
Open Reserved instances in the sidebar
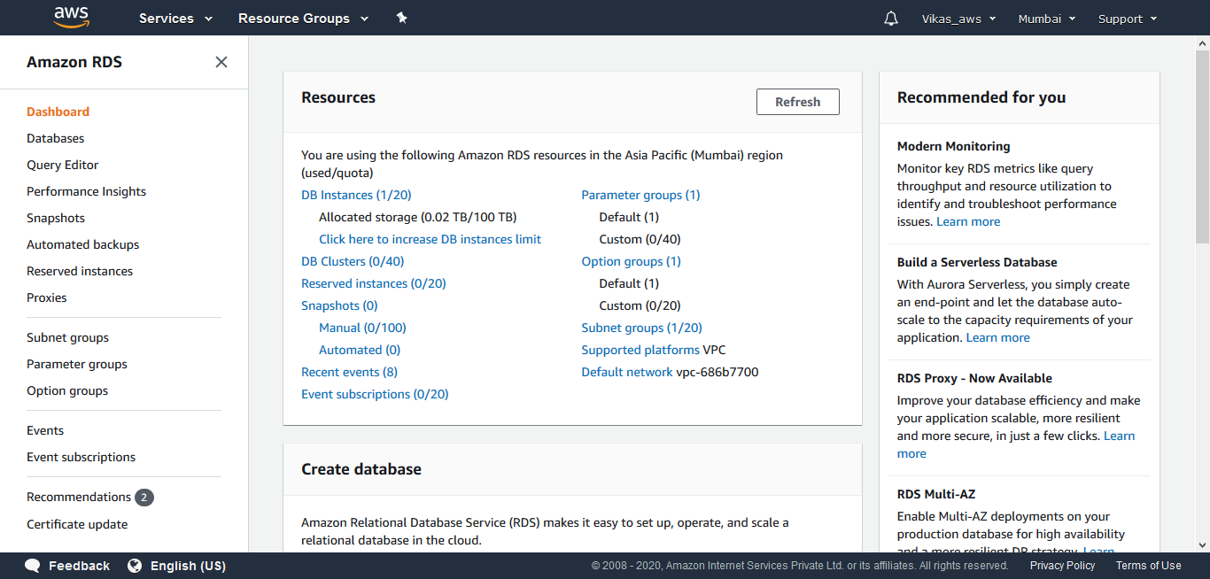80,271
